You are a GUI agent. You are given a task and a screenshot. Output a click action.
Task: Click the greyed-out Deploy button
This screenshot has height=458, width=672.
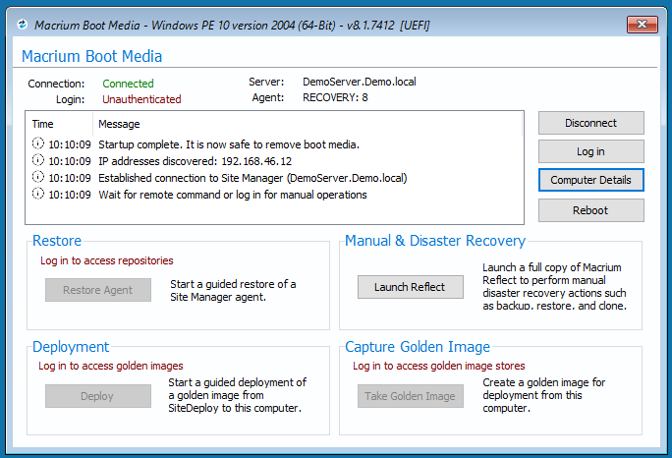click(98, 396)
